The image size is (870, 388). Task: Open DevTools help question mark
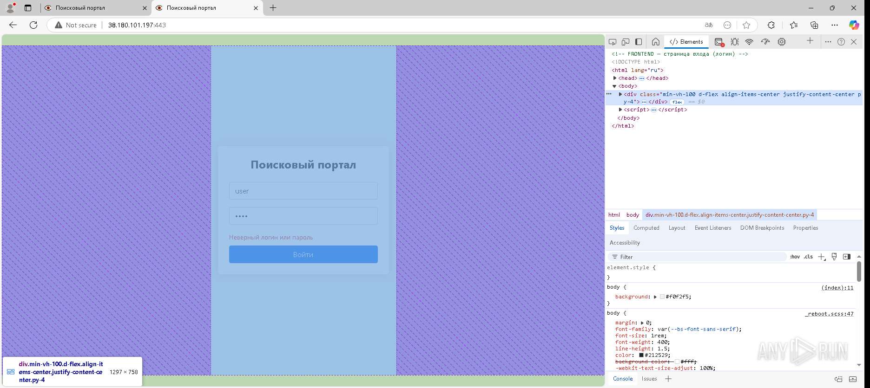point(841,42)
